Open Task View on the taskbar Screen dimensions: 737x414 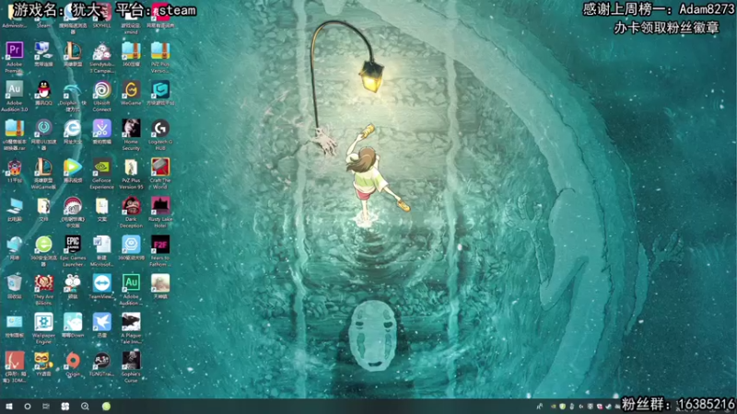46,407
